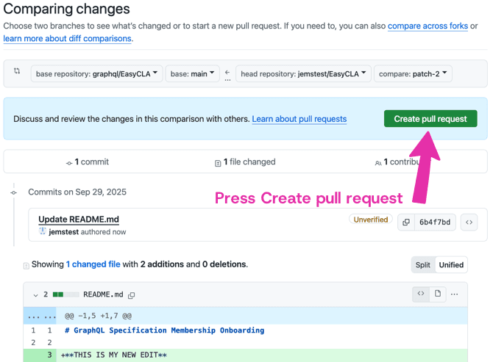Click the @@ -1,5 +1,7 @@ hunk header
This screenshot has width=493, height=362.
98,316
